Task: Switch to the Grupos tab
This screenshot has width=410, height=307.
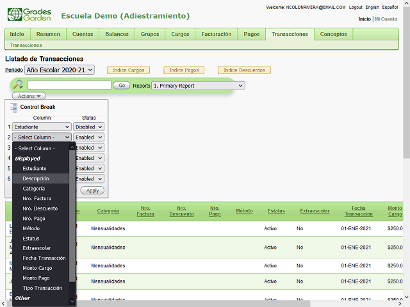Action: [150, 34]
